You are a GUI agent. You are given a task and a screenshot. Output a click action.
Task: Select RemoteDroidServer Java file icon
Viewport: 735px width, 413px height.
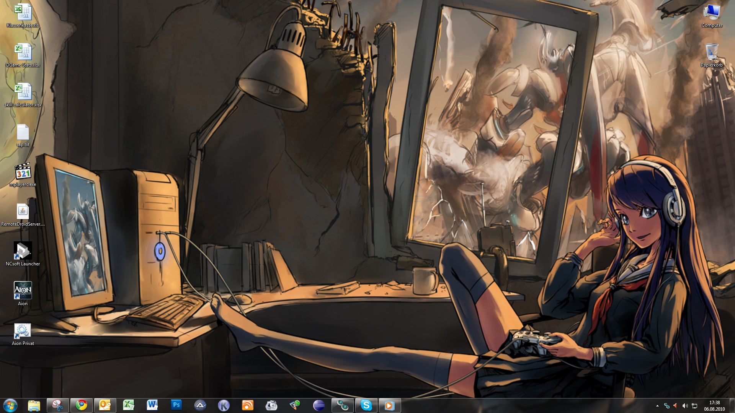click(x=23, y=212)
